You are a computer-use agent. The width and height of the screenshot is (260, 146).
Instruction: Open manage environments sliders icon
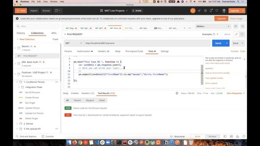click(x=243, y=26)
